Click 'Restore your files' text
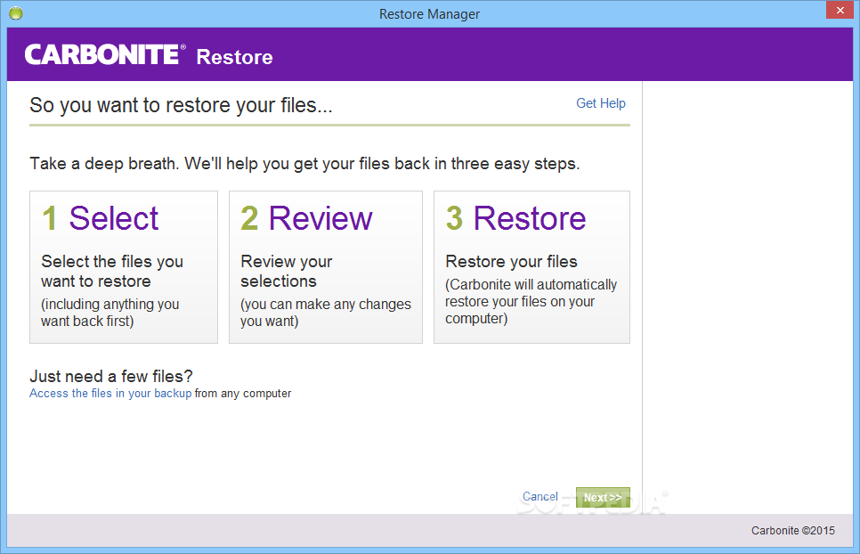860x554 pixels. [511, 262]
